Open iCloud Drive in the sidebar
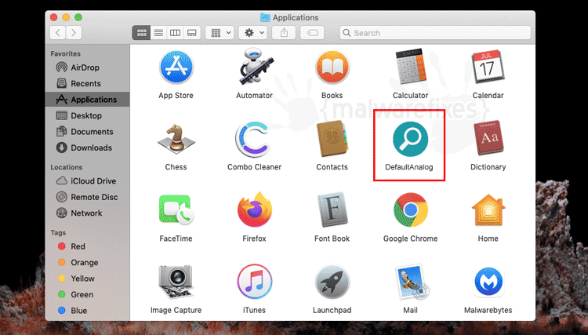Screen dimensions: 588x335 (87, 180)
